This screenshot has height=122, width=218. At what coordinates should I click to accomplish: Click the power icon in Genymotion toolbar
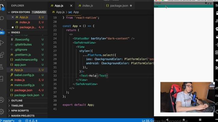[217, 111]
